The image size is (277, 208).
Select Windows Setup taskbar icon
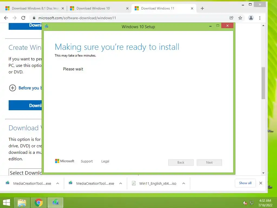pyautogui.click(x=55, y=203)
